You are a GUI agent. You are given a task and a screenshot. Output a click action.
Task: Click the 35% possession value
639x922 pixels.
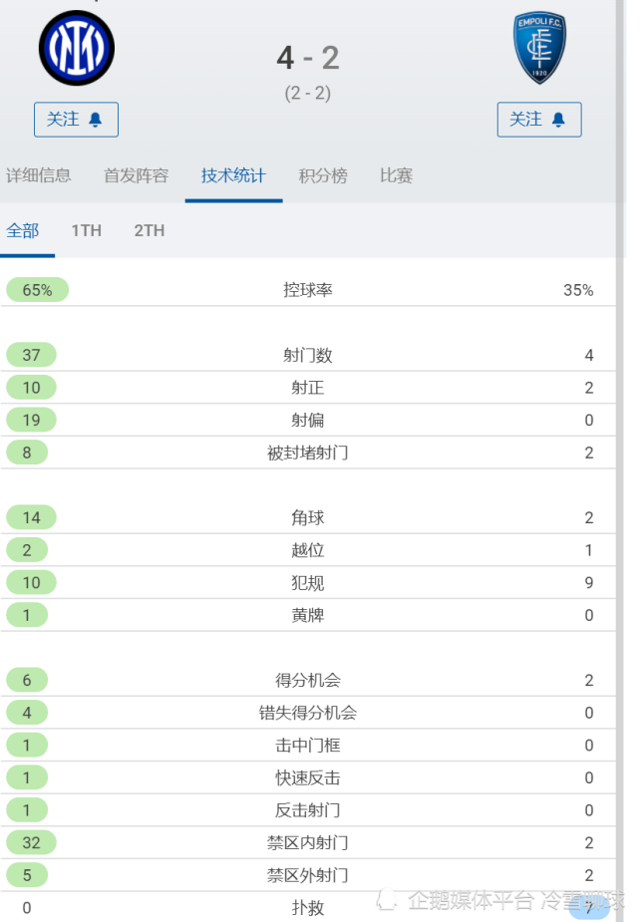[x=578, y=290]
